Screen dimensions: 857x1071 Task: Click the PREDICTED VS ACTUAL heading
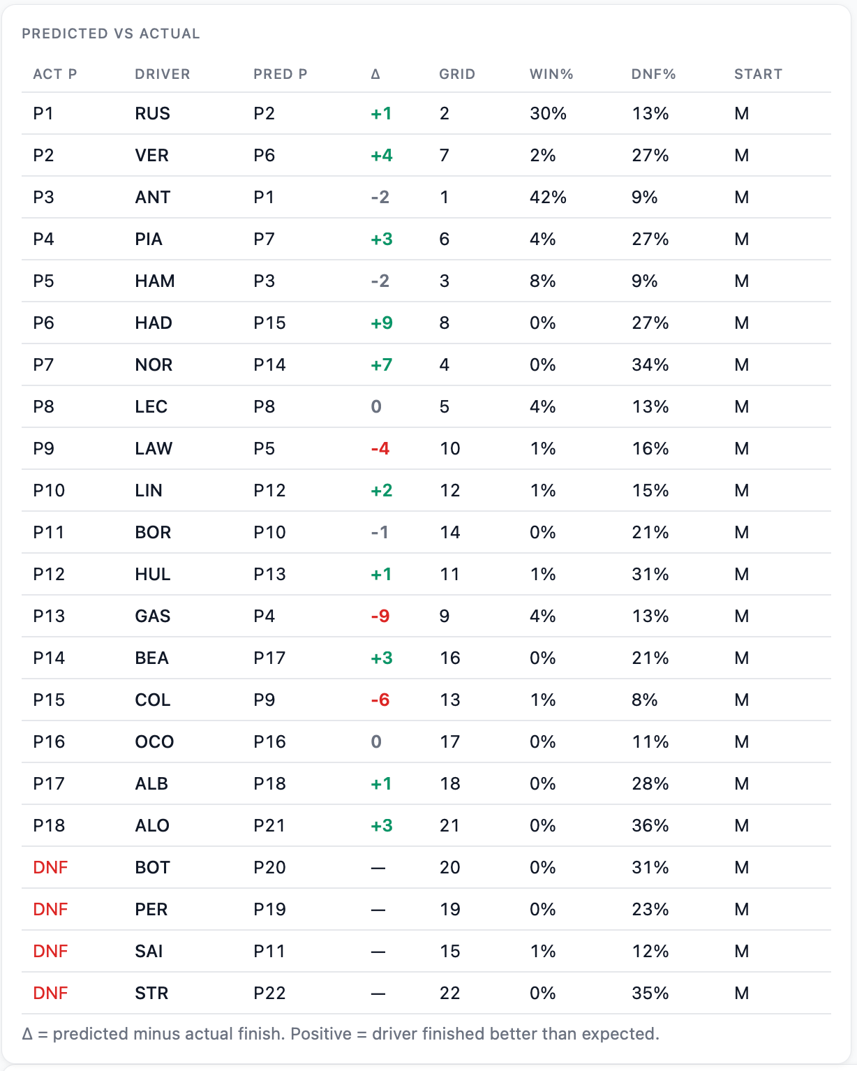[x=111, y=34]
